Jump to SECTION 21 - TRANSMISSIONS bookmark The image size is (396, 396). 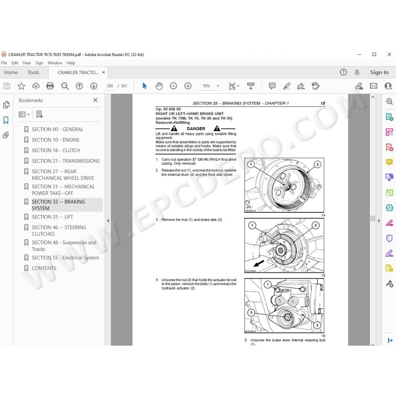pos(66,161)
